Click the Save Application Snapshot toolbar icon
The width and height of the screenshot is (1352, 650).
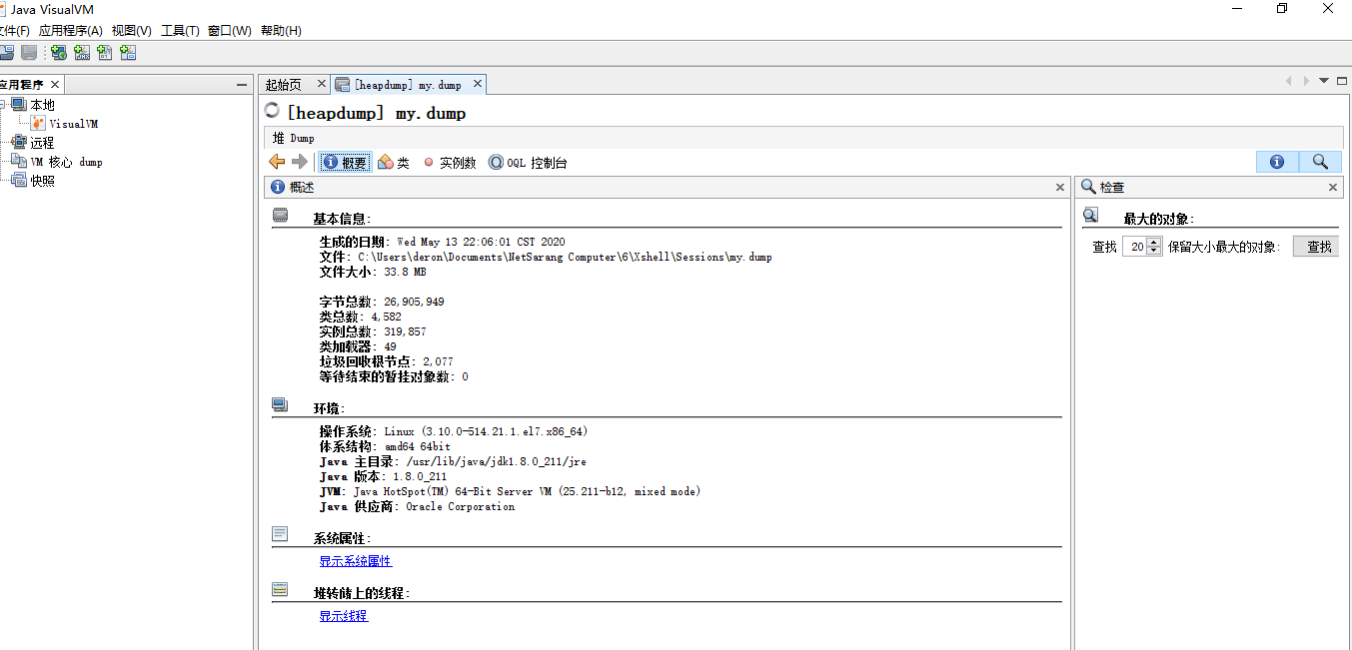(30, 52)
